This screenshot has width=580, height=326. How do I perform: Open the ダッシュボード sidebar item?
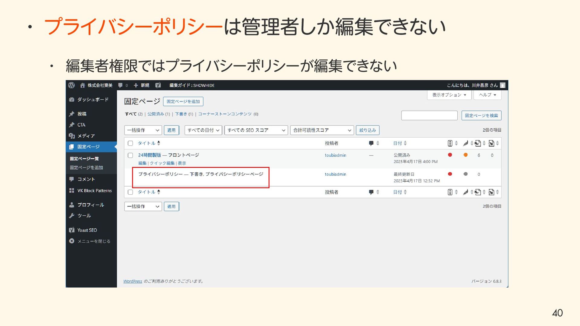pyautogui.click(x=92, y=100)
